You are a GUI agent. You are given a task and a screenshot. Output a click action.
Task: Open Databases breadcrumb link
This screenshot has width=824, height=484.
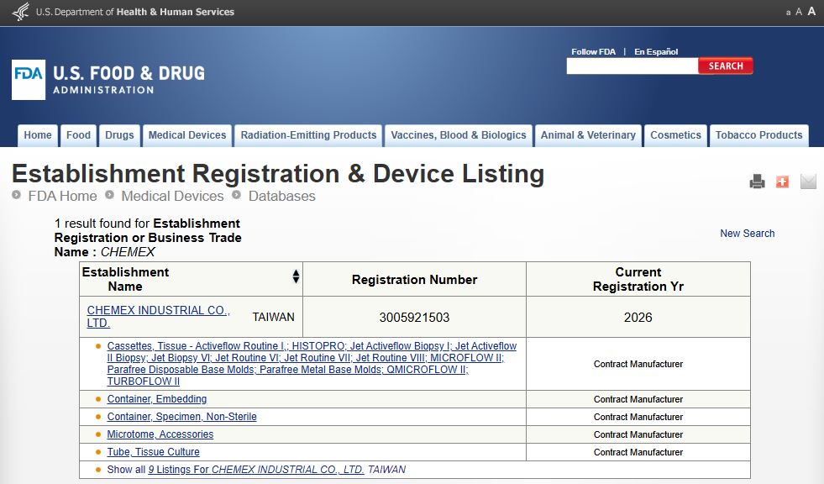(x=281, y=196)
